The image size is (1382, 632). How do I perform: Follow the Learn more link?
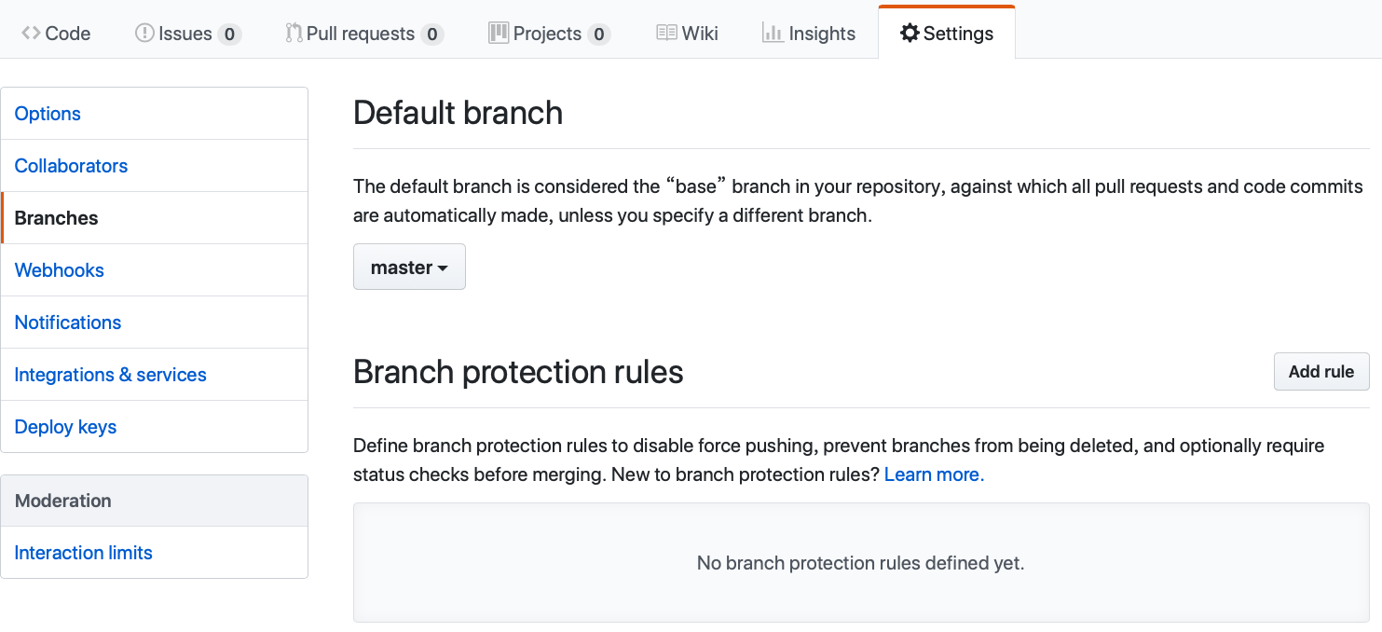point(934,474)
